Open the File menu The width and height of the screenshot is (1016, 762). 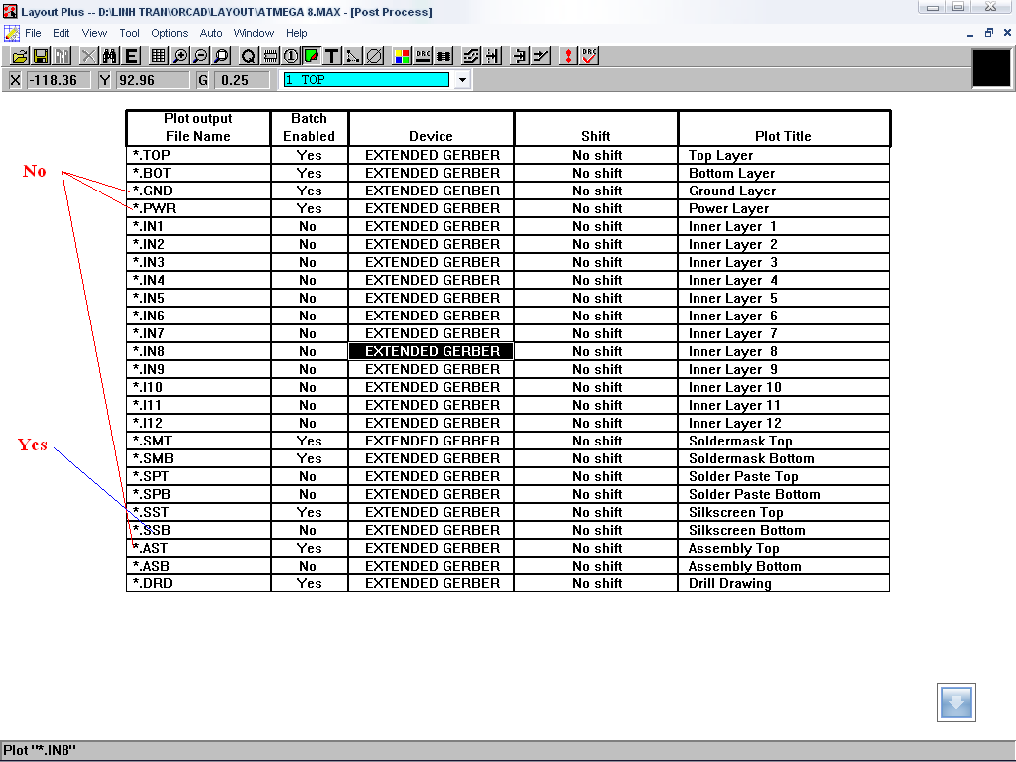(33, 33)
